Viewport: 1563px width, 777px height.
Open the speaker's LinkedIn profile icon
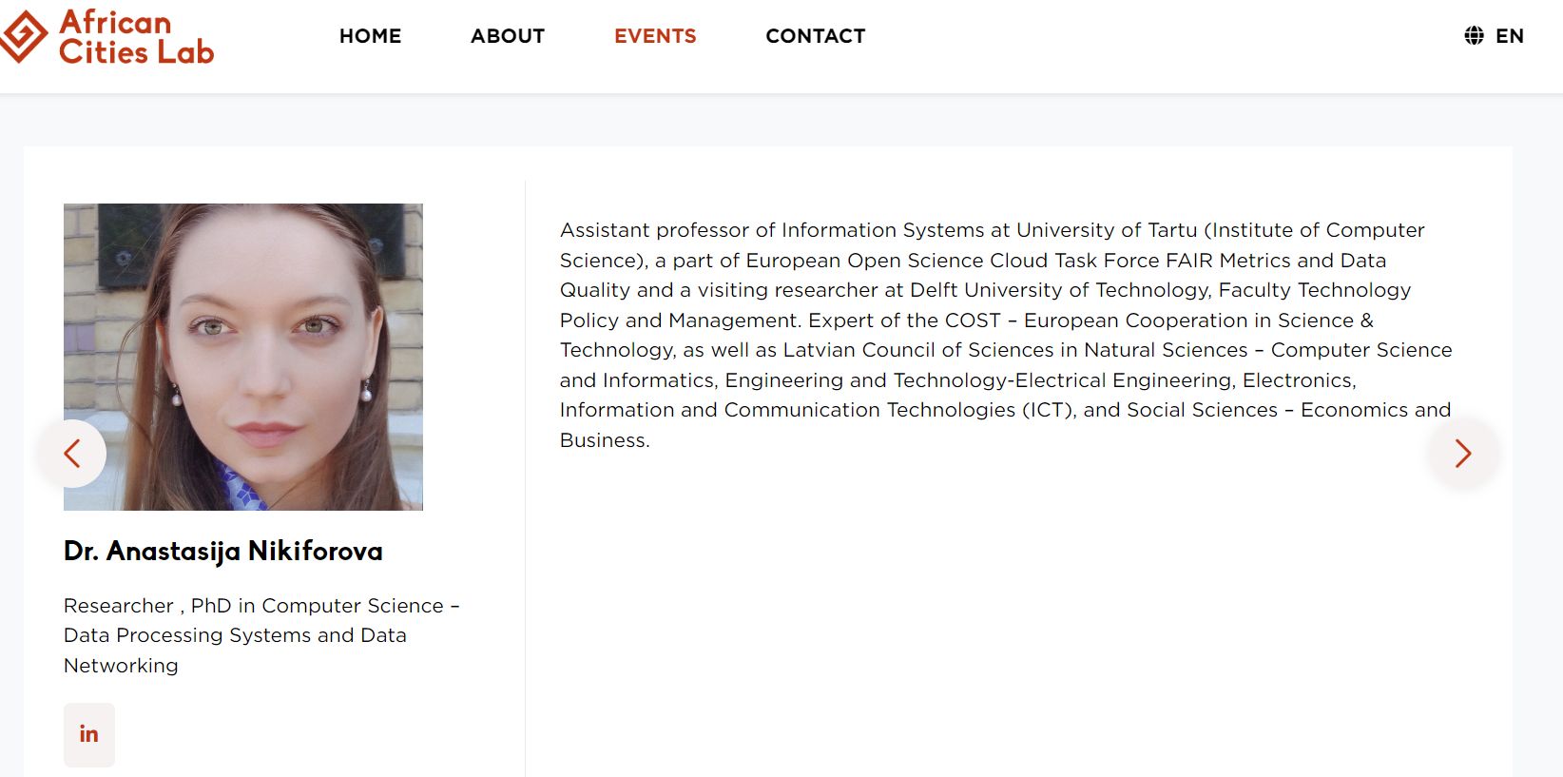click(88, 734)
